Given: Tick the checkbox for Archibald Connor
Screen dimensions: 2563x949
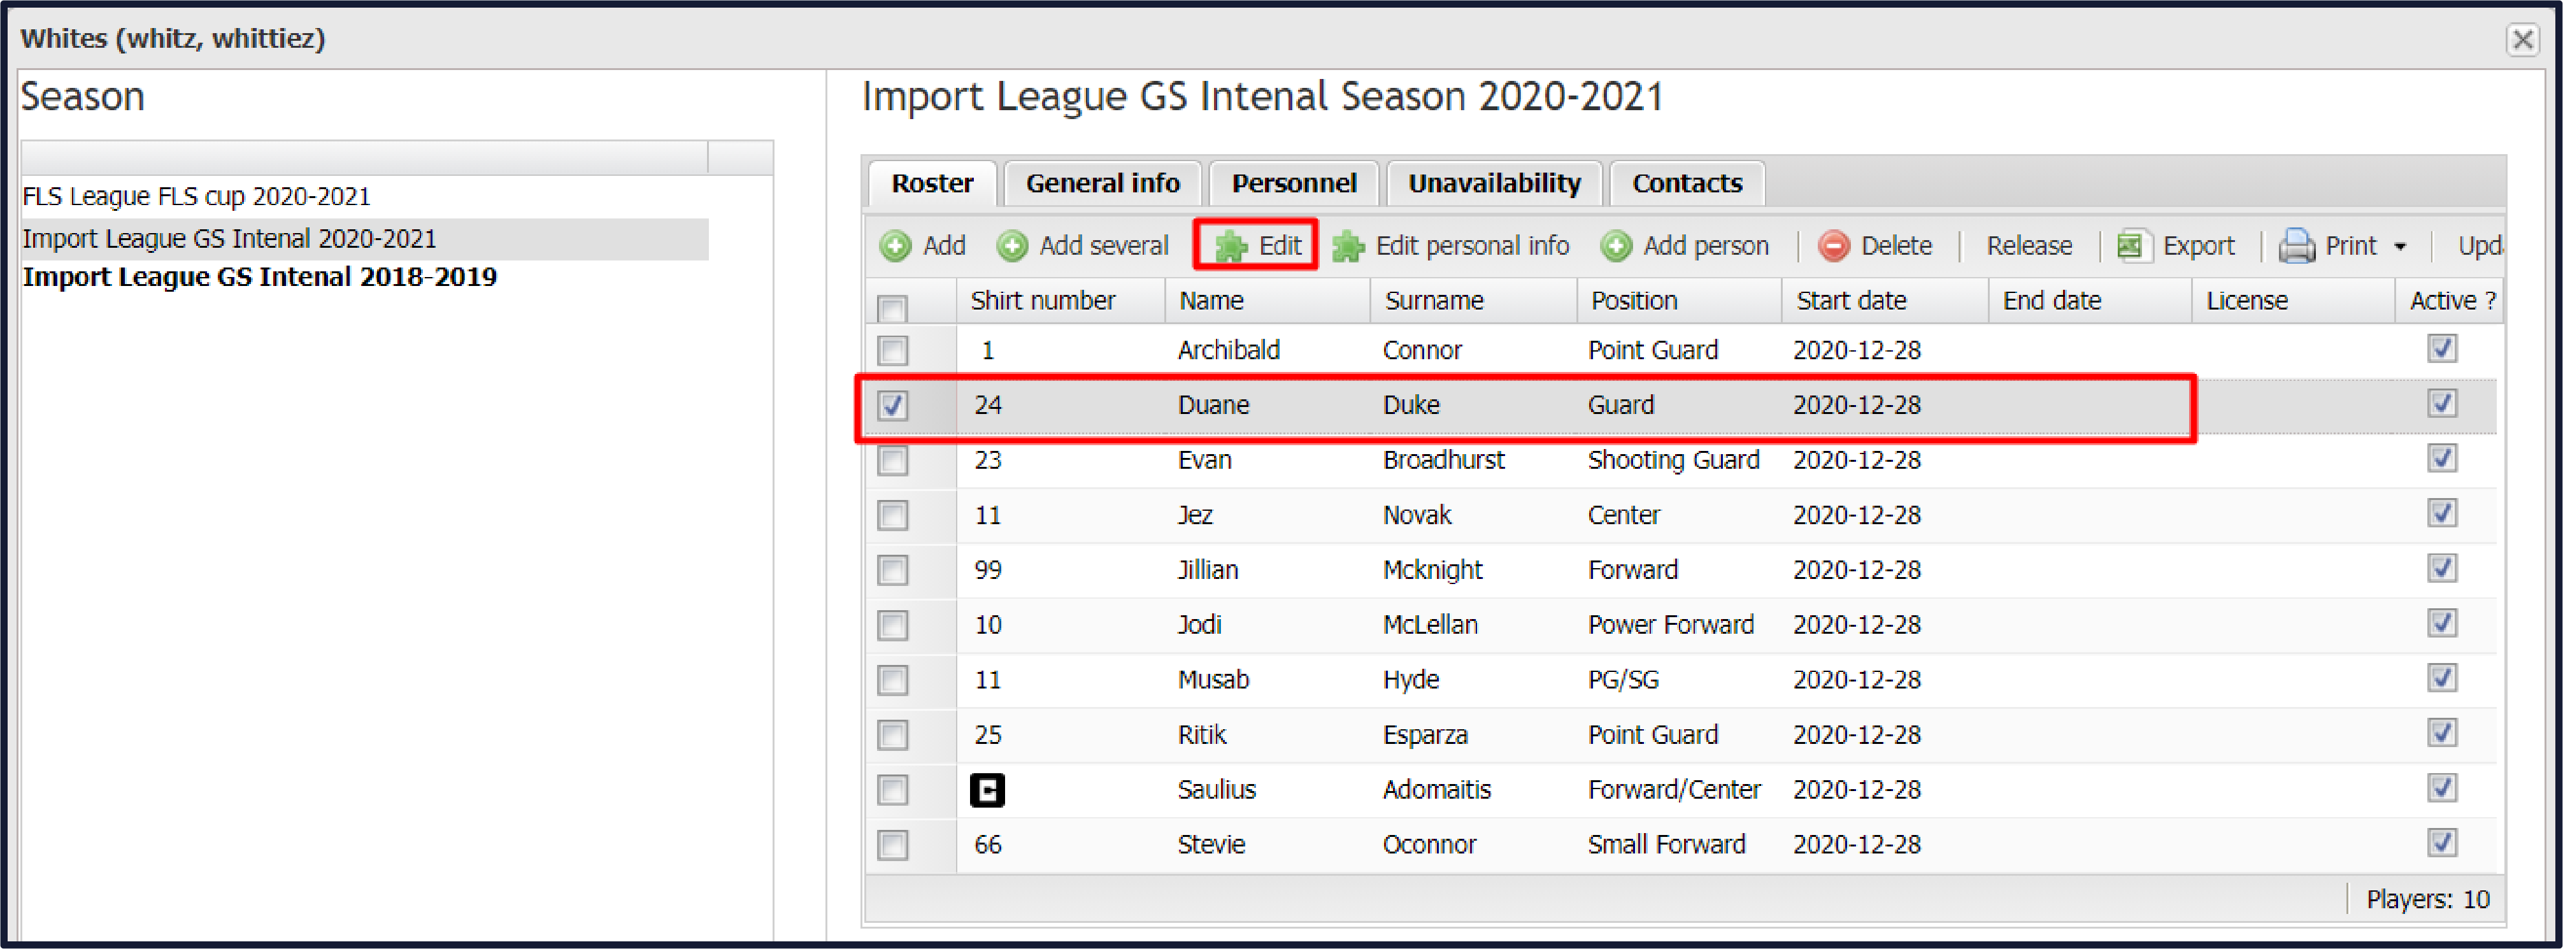Looking at the screenshot, I should pyautogui.click(x=892, y=350).
